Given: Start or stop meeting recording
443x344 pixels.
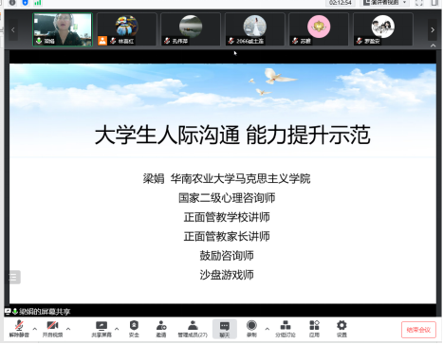Looking at the screenshot, I should pyautogui.click(x=251, y=329).
